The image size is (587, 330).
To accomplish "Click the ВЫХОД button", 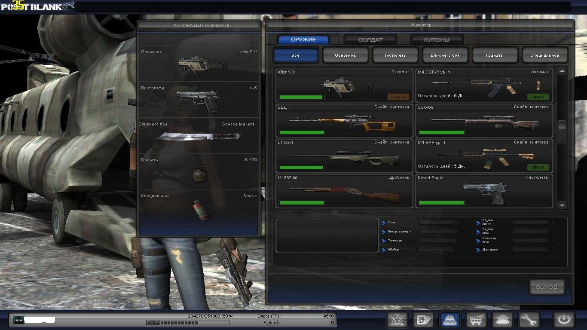I will [x=547, y=287].
